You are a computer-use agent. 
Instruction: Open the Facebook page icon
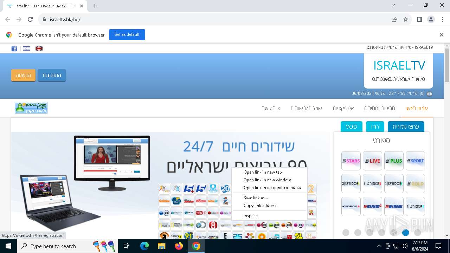coord(14,48)
